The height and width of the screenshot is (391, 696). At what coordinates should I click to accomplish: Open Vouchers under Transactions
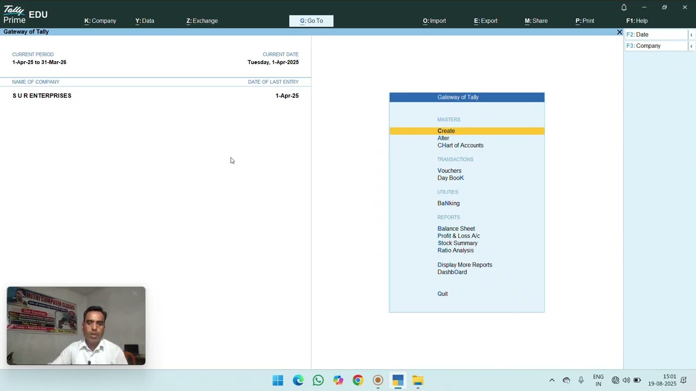(x=449, y=171)
